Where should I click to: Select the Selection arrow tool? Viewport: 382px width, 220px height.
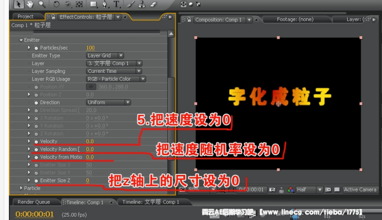(x=18, y=4)
